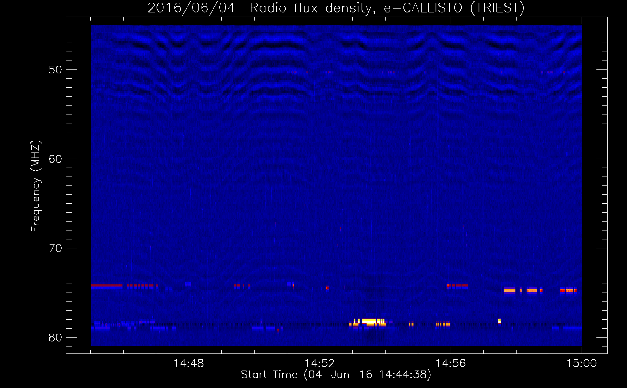Click the red interference line at the left edge, just below 74 MHz
627x388 pixels.
107,286
